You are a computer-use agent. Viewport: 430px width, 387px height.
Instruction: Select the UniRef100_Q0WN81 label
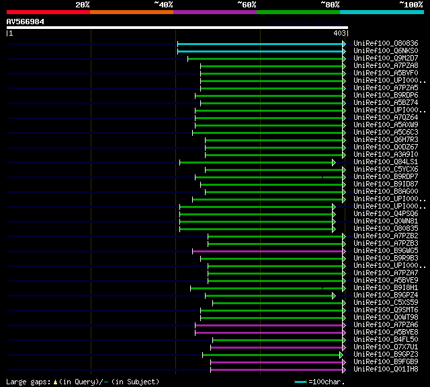(x=386, y=221)
